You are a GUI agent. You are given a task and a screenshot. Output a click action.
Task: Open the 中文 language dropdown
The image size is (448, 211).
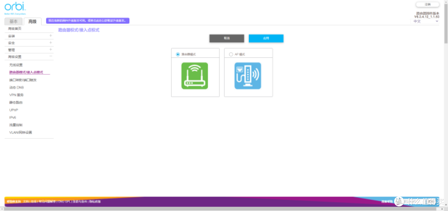click(x=425, y=22)
